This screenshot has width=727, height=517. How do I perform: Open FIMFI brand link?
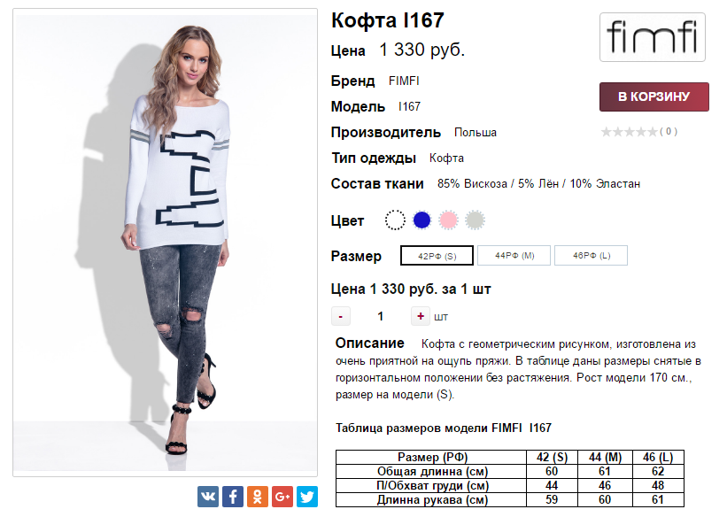pyautogui.click(x=404, y=81)
